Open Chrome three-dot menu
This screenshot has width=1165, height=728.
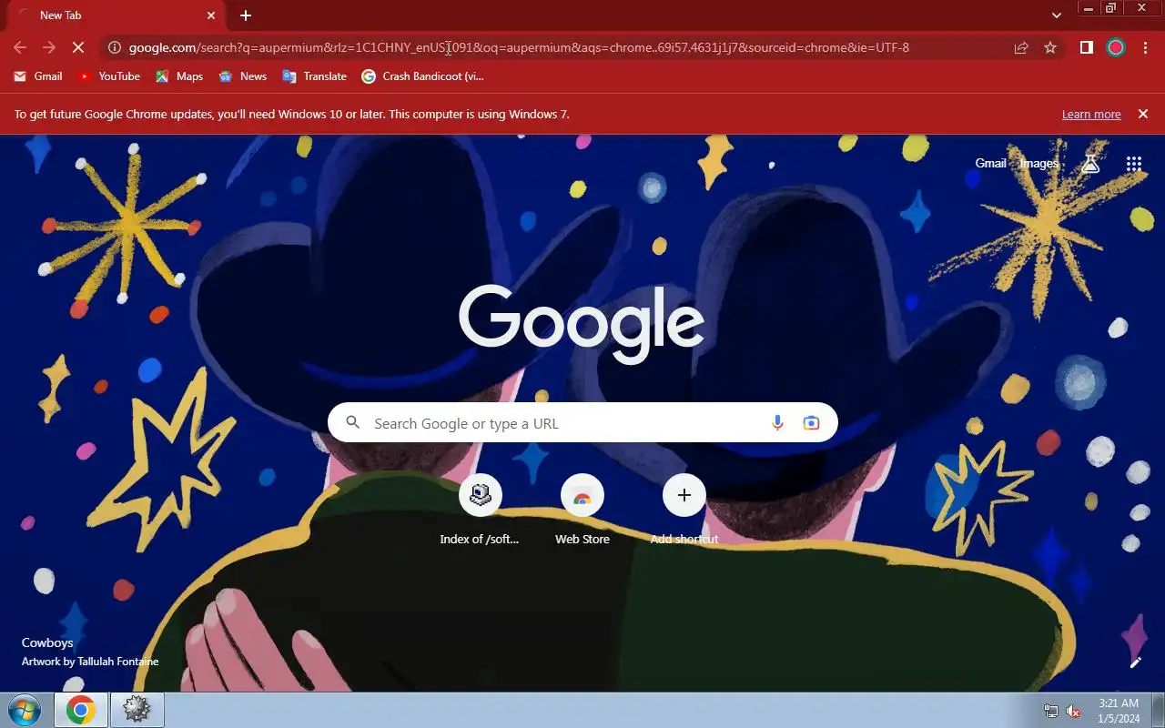(1145, 47)
